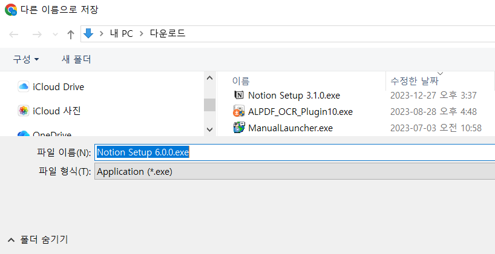Click date 2023-08-28 오후 4:48

[433, 112]
